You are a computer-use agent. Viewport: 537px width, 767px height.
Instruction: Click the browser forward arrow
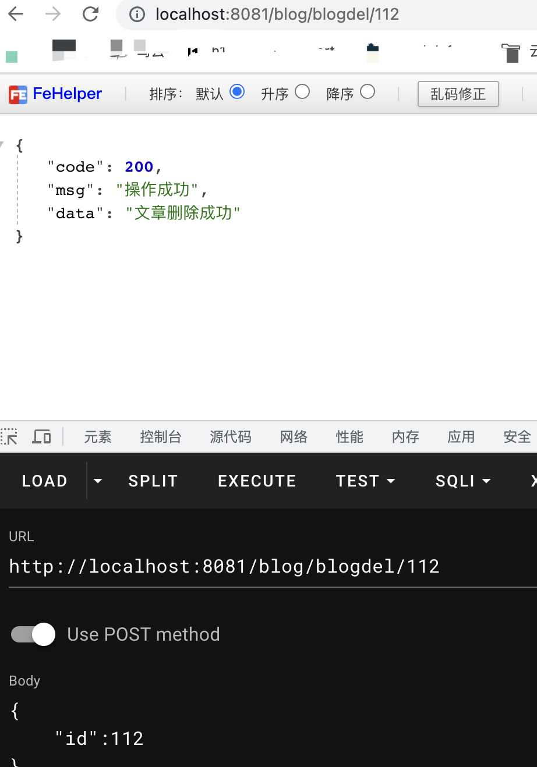pyautogui.click(x=53, y=14)
